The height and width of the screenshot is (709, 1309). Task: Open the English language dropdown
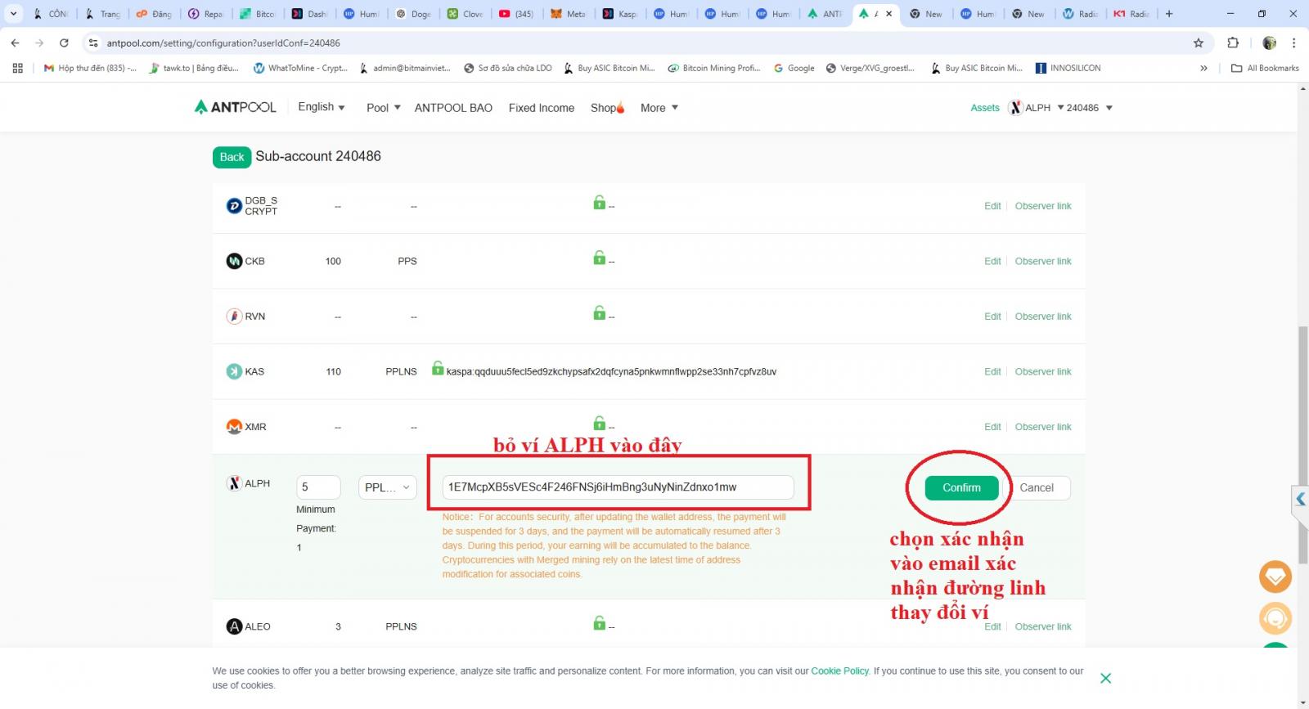[x=322, y=107]
